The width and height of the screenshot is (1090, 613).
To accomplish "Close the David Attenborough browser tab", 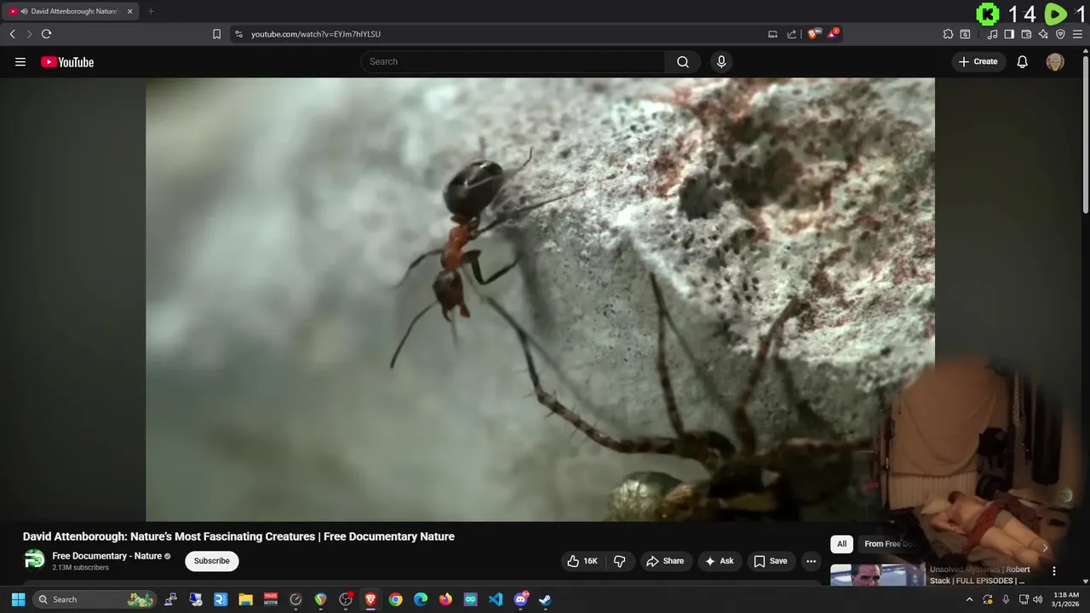I will [129, 11].
